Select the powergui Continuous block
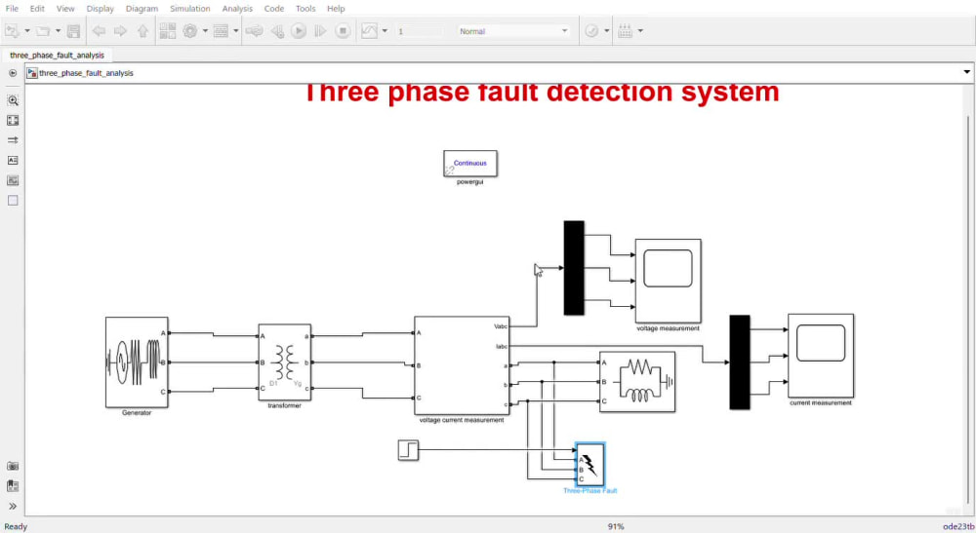Viewport: 976px width, 533px height. pyautogui.click(x=470, y=164)
